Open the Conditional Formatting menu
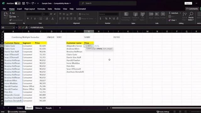 click(126, 16)
